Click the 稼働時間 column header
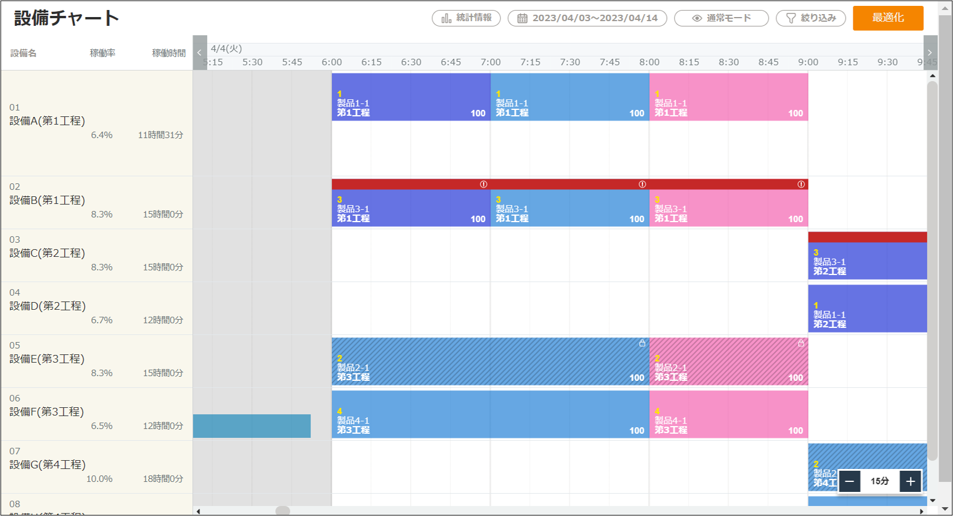 coord(169,53)
